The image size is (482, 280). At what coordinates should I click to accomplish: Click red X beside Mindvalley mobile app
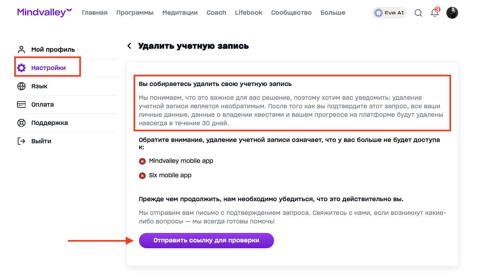[x=142, y=161]
